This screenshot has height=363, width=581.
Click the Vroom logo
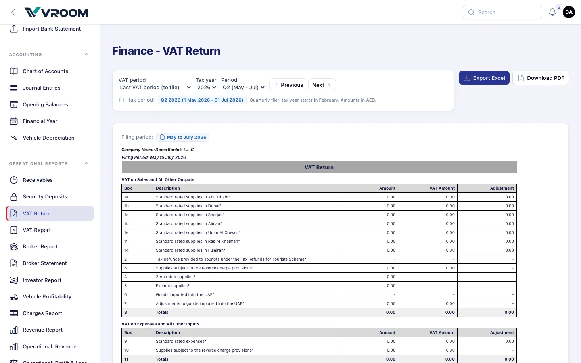pyautogui.click(x=56, y=12)
